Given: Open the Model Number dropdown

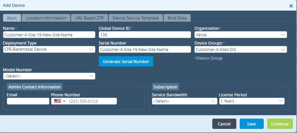Looking at the screenshot, I should click(49, 76).
